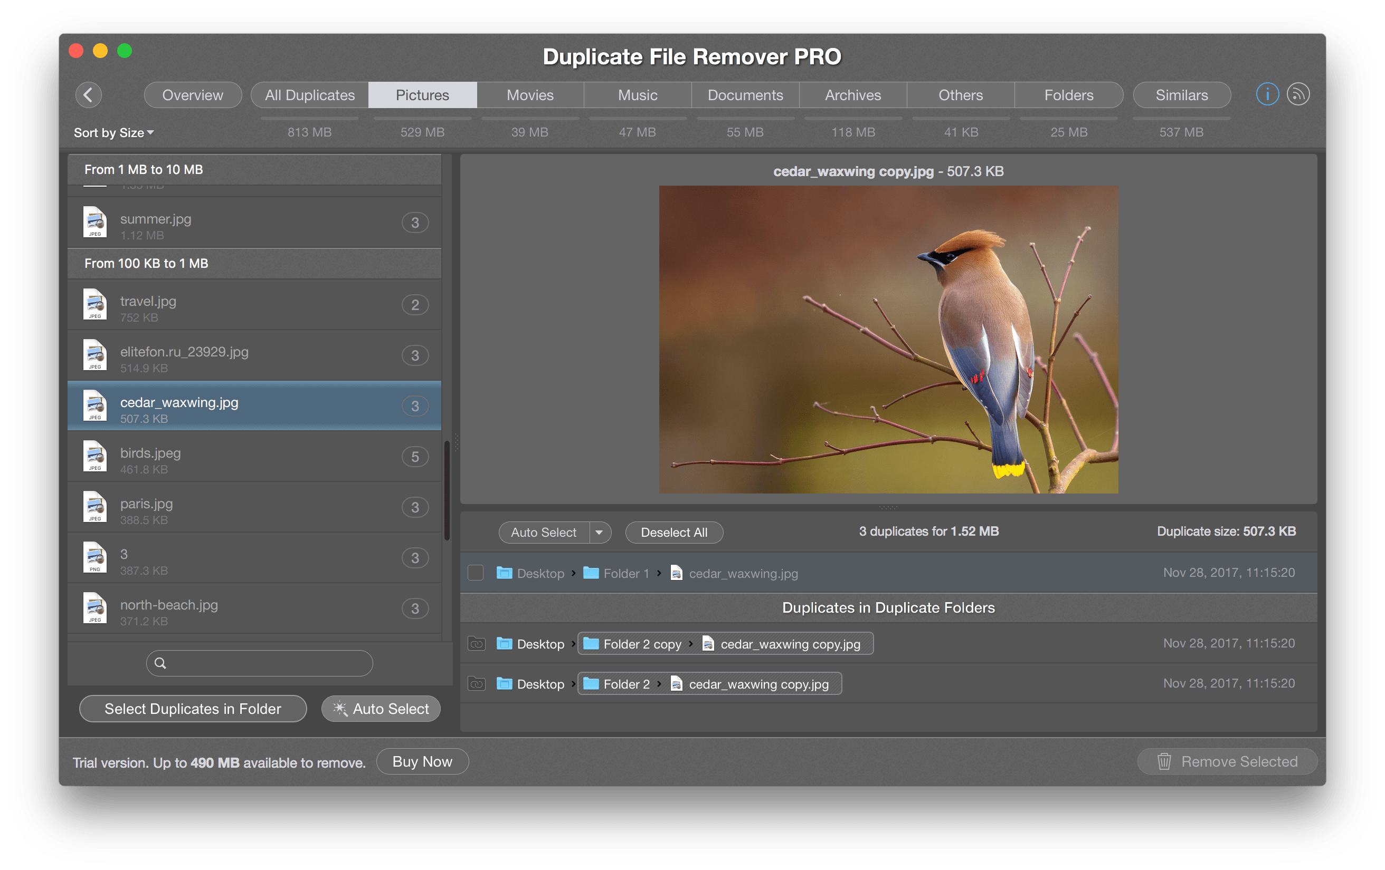Click the cedar_waxwing.jpg list icon
Image resolution: width=1385 pixels, height=870 pixels.
point(95,405)
